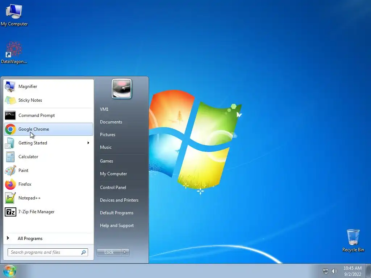Open Music library link
Viewport: 371px width, 278px height.
coord(105,147)
